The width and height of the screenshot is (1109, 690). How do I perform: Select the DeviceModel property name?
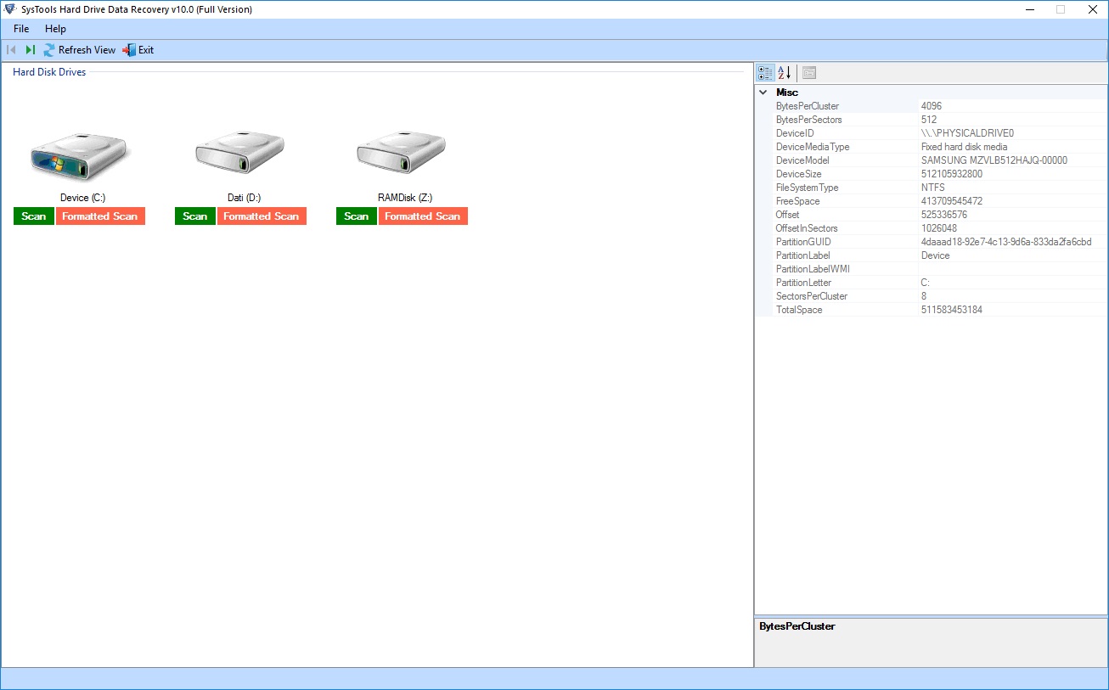[802, 160]
